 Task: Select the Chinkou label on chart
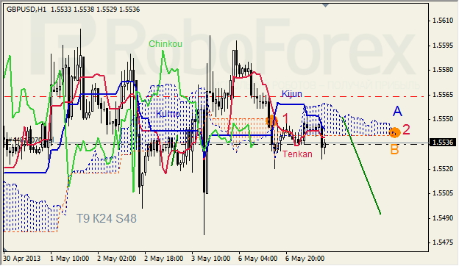click(166, 44)
